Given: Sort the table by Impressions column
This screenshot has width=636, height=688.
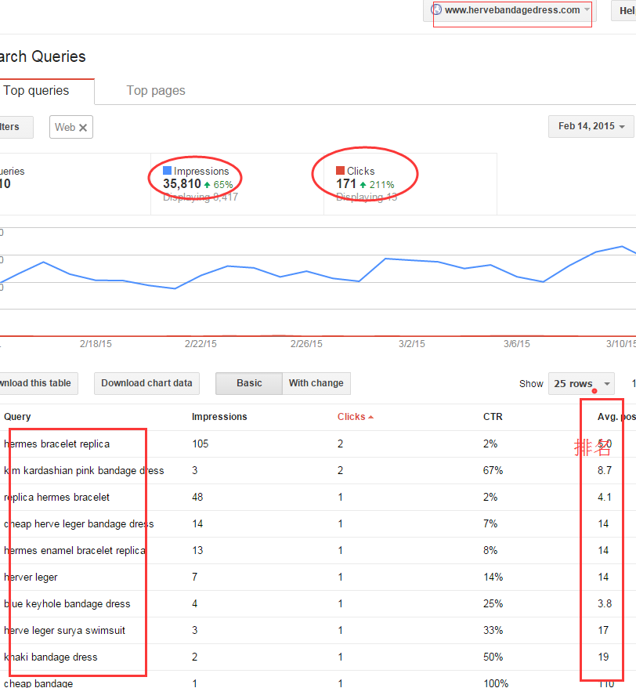Looking at the screenshot, I should pos(219,417).
